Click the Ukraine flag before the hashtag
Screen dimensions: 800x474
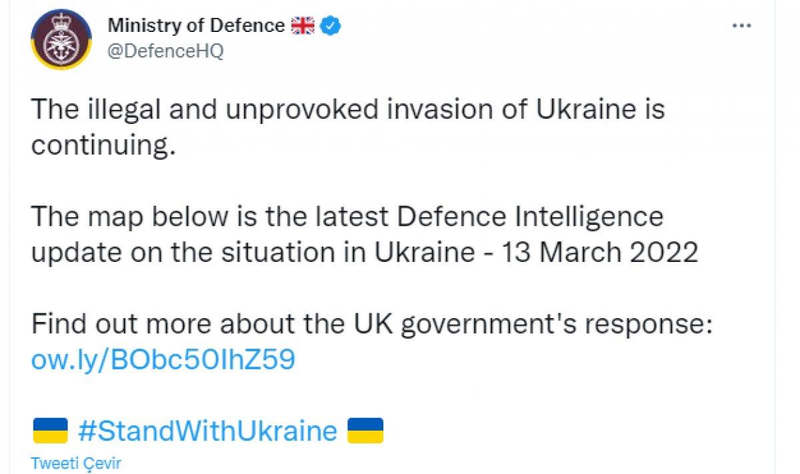[50, 431]
